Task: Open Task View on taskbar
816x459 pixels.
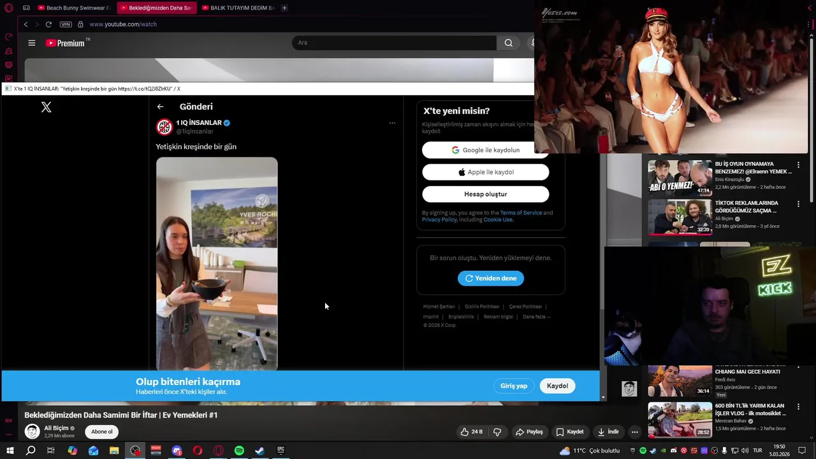Action: (51, 451)
